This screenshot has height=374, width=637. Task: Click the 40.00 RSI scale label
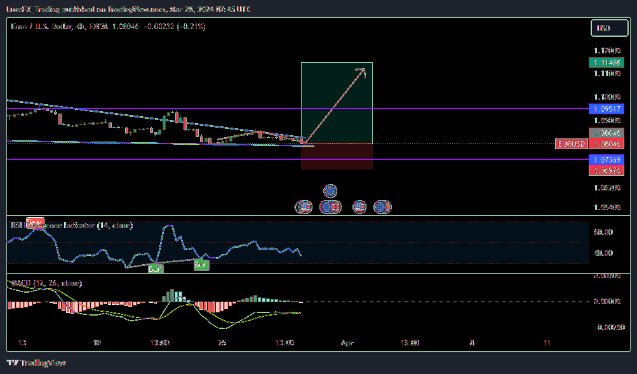[x=603, y=253]
